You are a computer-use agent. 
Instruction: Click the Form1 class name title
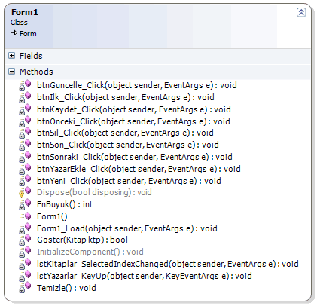(25, 12)
